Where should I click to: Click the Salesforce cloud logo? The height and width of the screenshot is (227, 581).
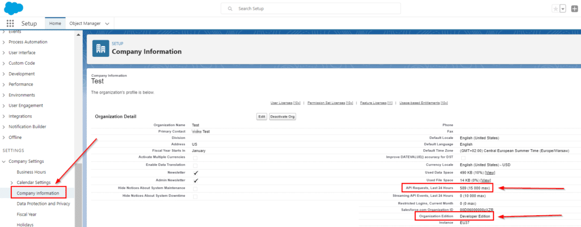tap(12, 8)
